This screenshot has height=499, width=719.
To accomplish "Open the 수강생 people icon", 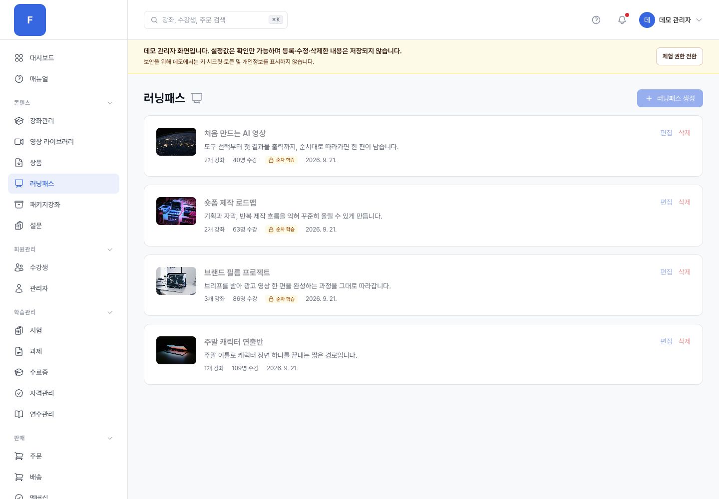I will pyautogui.click(x=19, y=267).
